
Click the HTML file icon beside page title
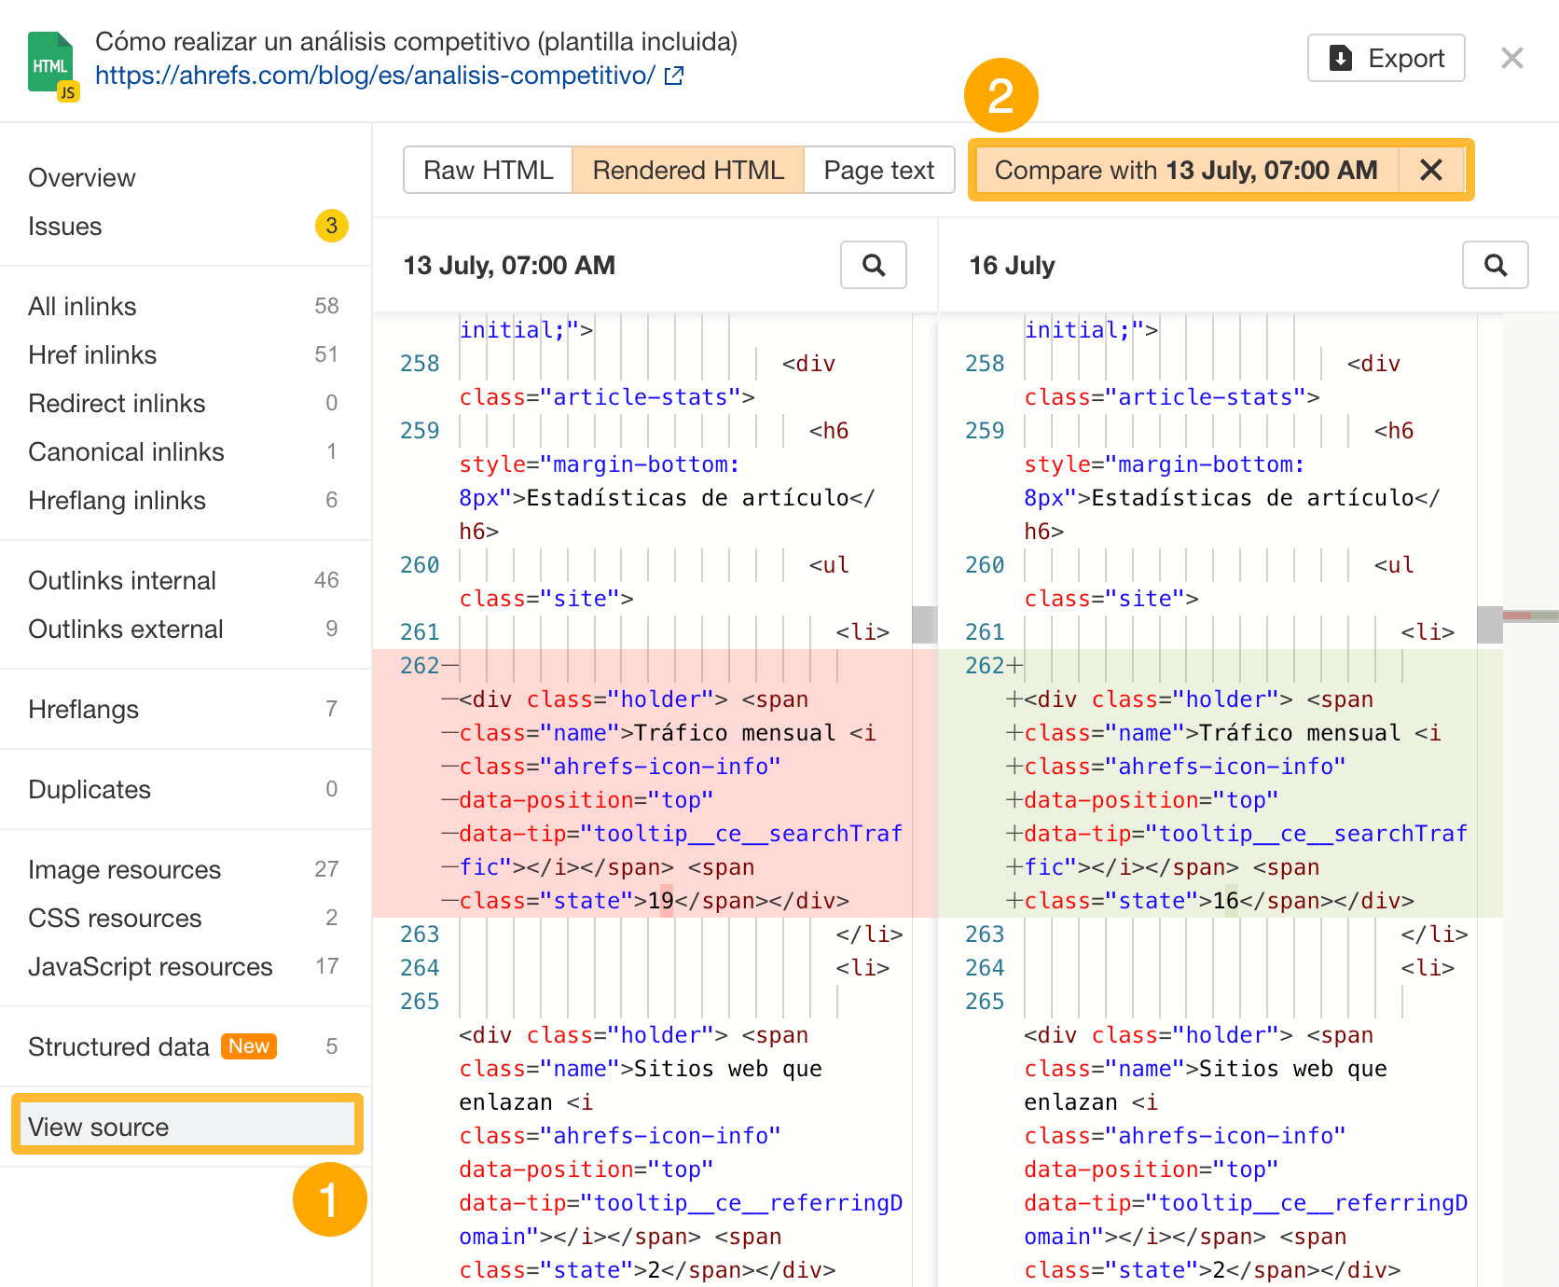[x=52, y=62]
